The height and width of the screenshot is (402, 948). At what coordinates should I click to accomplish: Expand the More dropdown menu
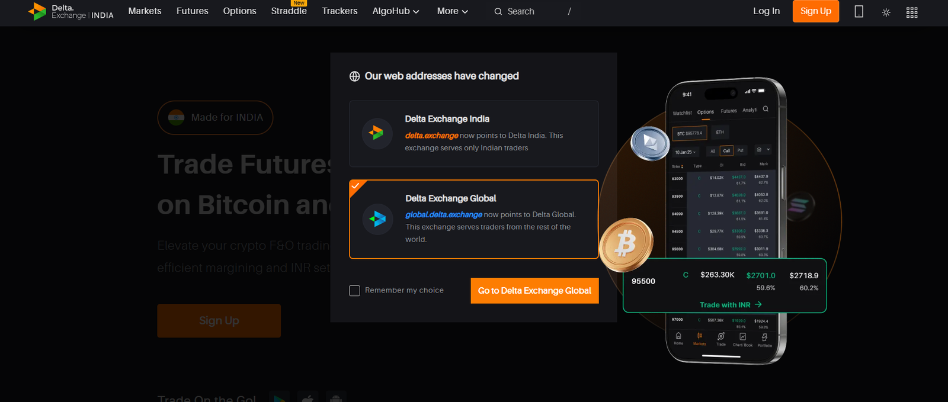pyautogui.click(x=452, y=11)
